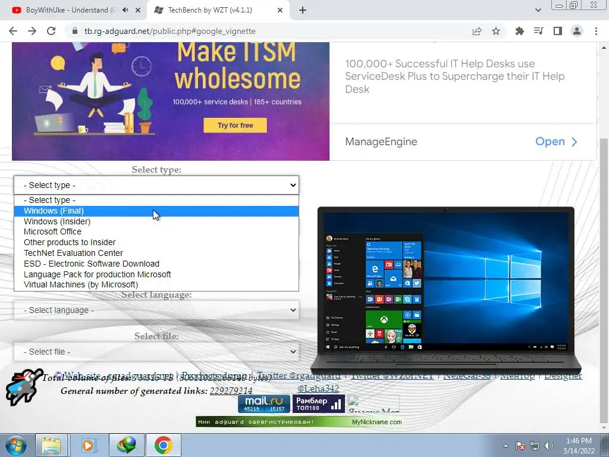609x457 pixels.
Task: Click Open next to ManageEngine
Action: [556, 142]
